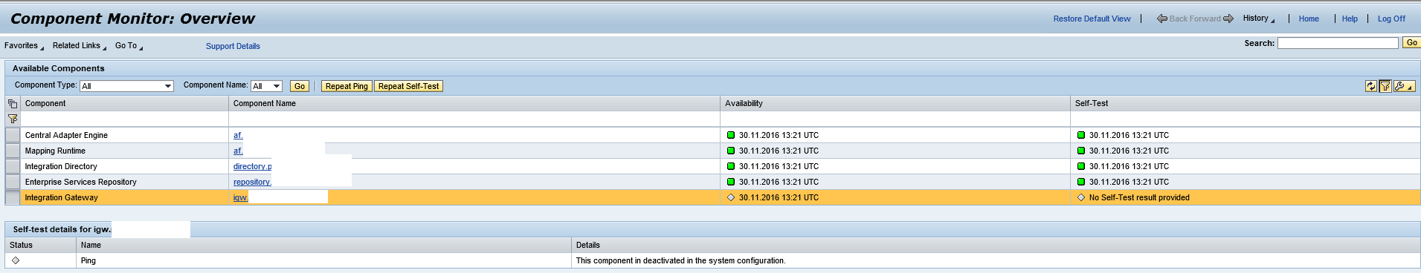Click Ping status diamond icon in details
The image size is (1421, 273).
(16, 260)
